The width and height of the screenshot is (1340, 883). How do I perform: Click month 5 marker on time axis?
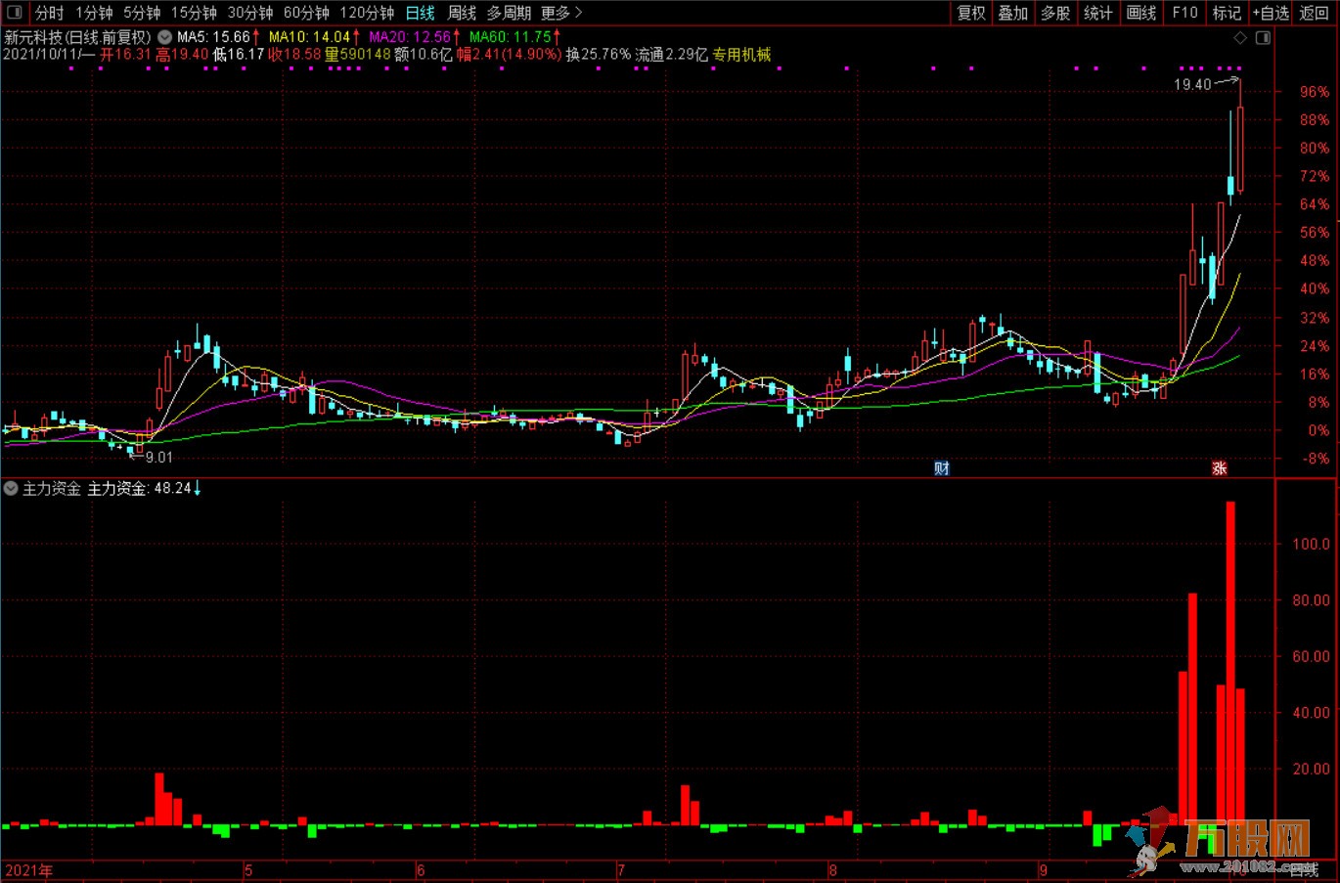click(248, 870)
